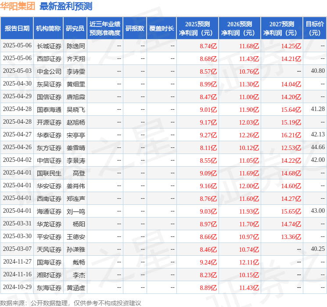Select the 长城证券 institution cell

(x=49, y=46)
